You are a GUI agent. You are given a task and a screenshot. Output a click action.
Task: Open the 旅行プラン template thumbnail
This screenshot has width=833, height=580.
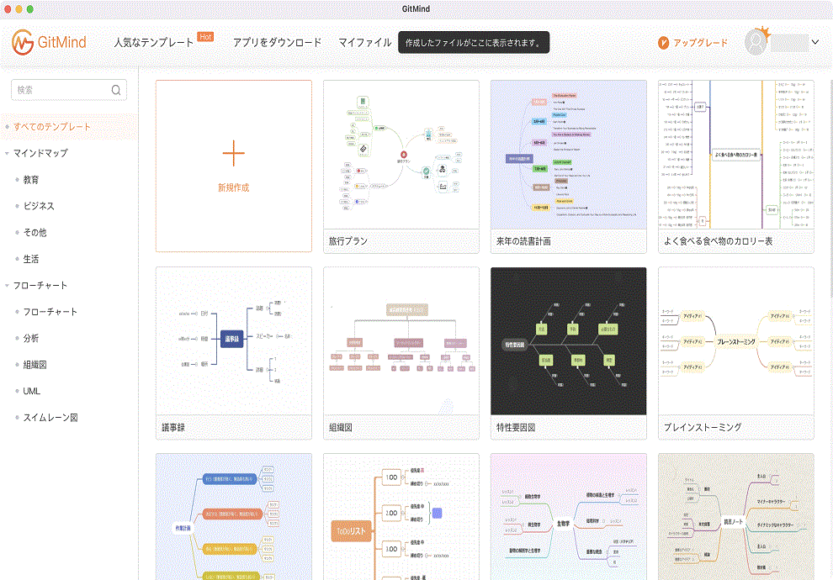click(x=401, y=155)
